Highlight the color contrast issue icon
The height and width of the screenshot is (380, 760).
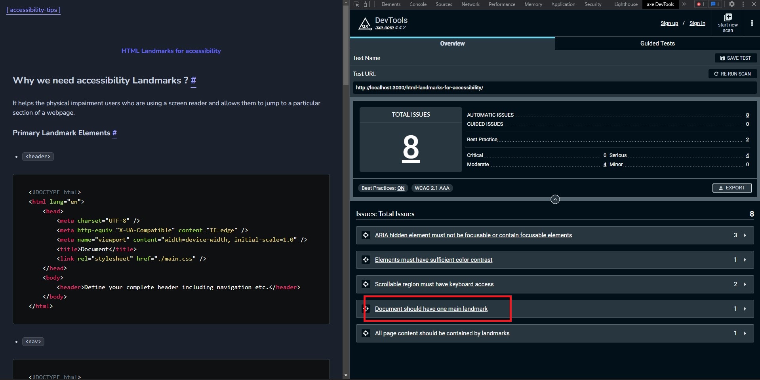click(366, 260)
